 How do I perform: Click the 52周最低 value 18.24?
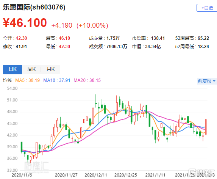(x=203, y=47)
